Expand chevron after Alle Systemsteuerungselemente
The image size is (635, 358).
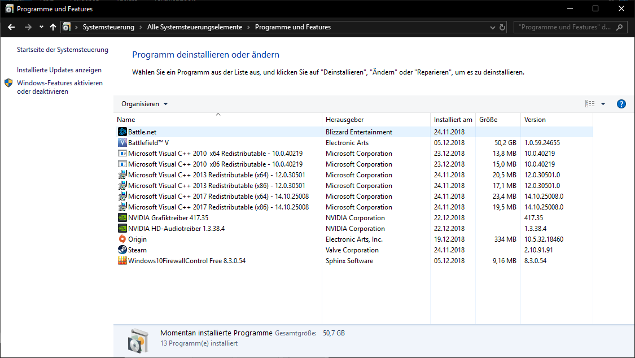(x=249, y=27)
